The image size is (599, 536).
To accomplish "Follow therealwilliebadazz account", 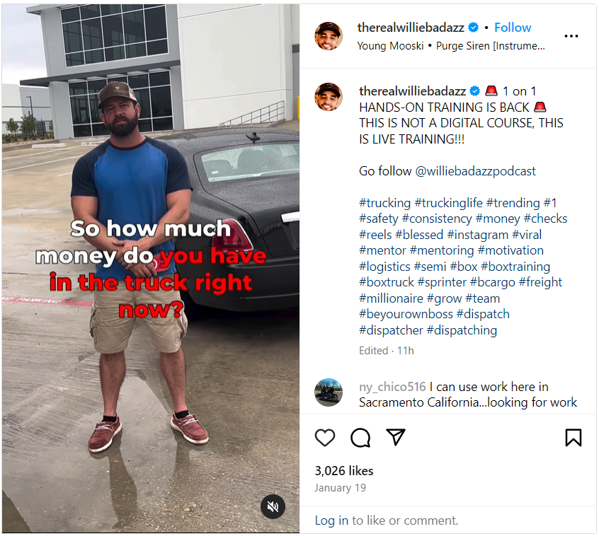I will click(513, 28).
